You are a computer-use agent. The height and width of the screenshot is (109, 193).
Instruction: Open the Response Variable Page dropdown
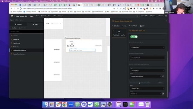point(147,48)
